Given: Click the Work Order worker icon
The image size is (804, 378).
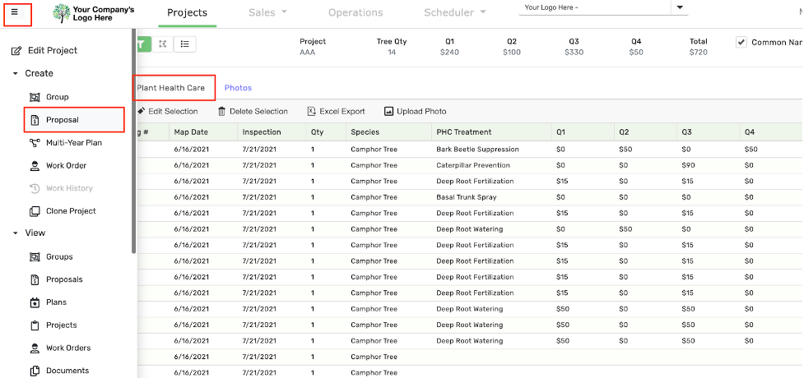Looking at the screenshot, I should point(35,165).
